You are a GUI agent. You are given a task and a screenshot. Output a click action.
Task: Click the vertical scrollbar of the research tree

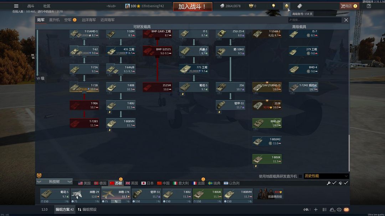[x=349, y=153]
